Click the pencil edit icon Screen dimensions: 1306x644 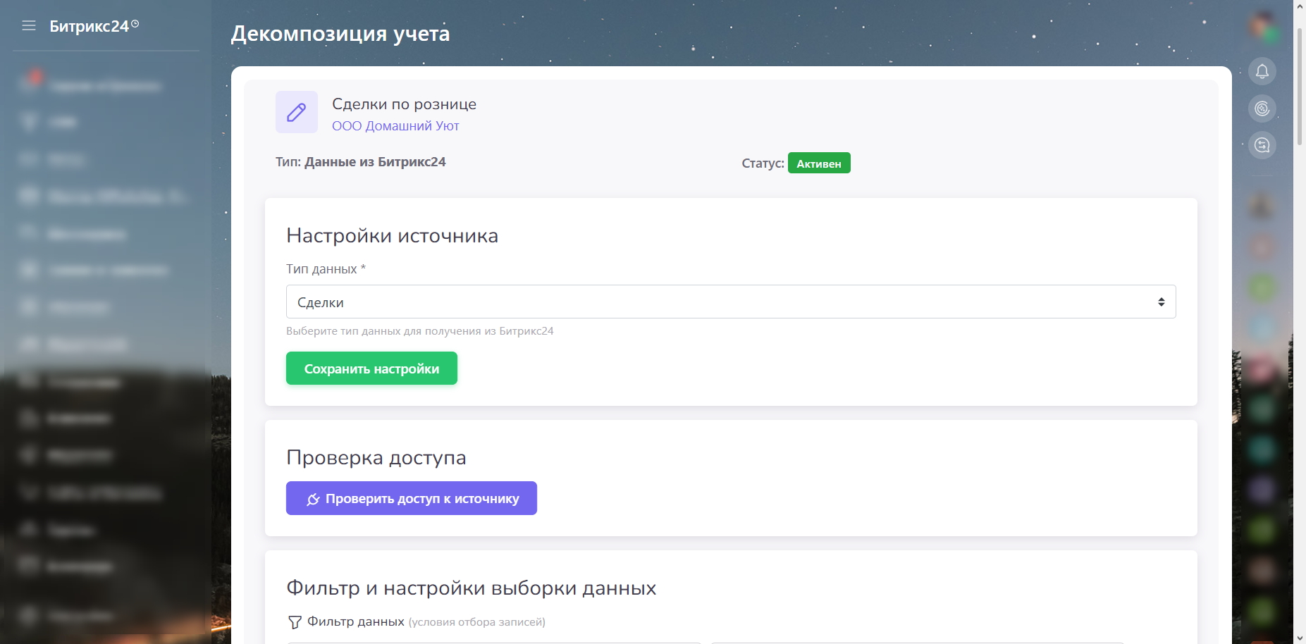point(297,112)
